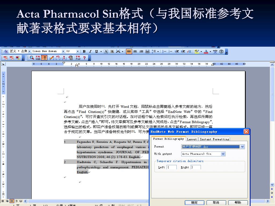The height and width of the screenshot is (206, 275).
Task: Select Print Layout view button
Action: [12, 201]
